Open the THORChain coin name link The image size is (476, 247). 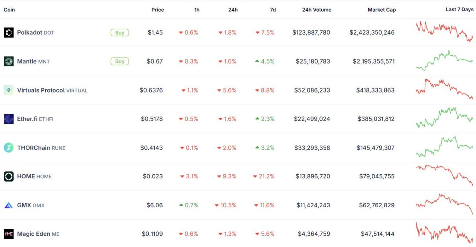coord(33,148)
